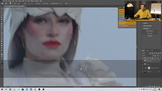This screenshot has height=91, width=162.
Task: Select the Clone Stamp tool
Action: click(2, 33)
